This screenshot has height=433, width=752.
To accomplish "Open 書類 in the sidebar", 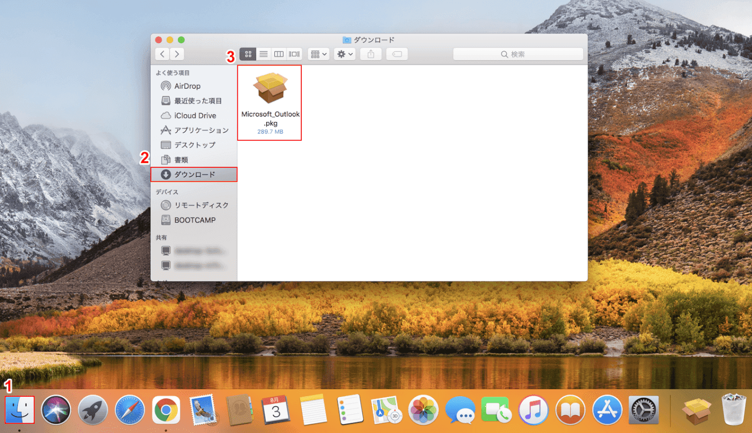I will [x=194, y=160].
